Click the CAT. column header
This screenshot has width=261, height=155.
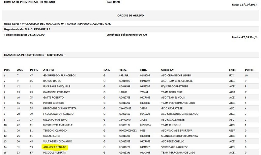pos(107,70)
